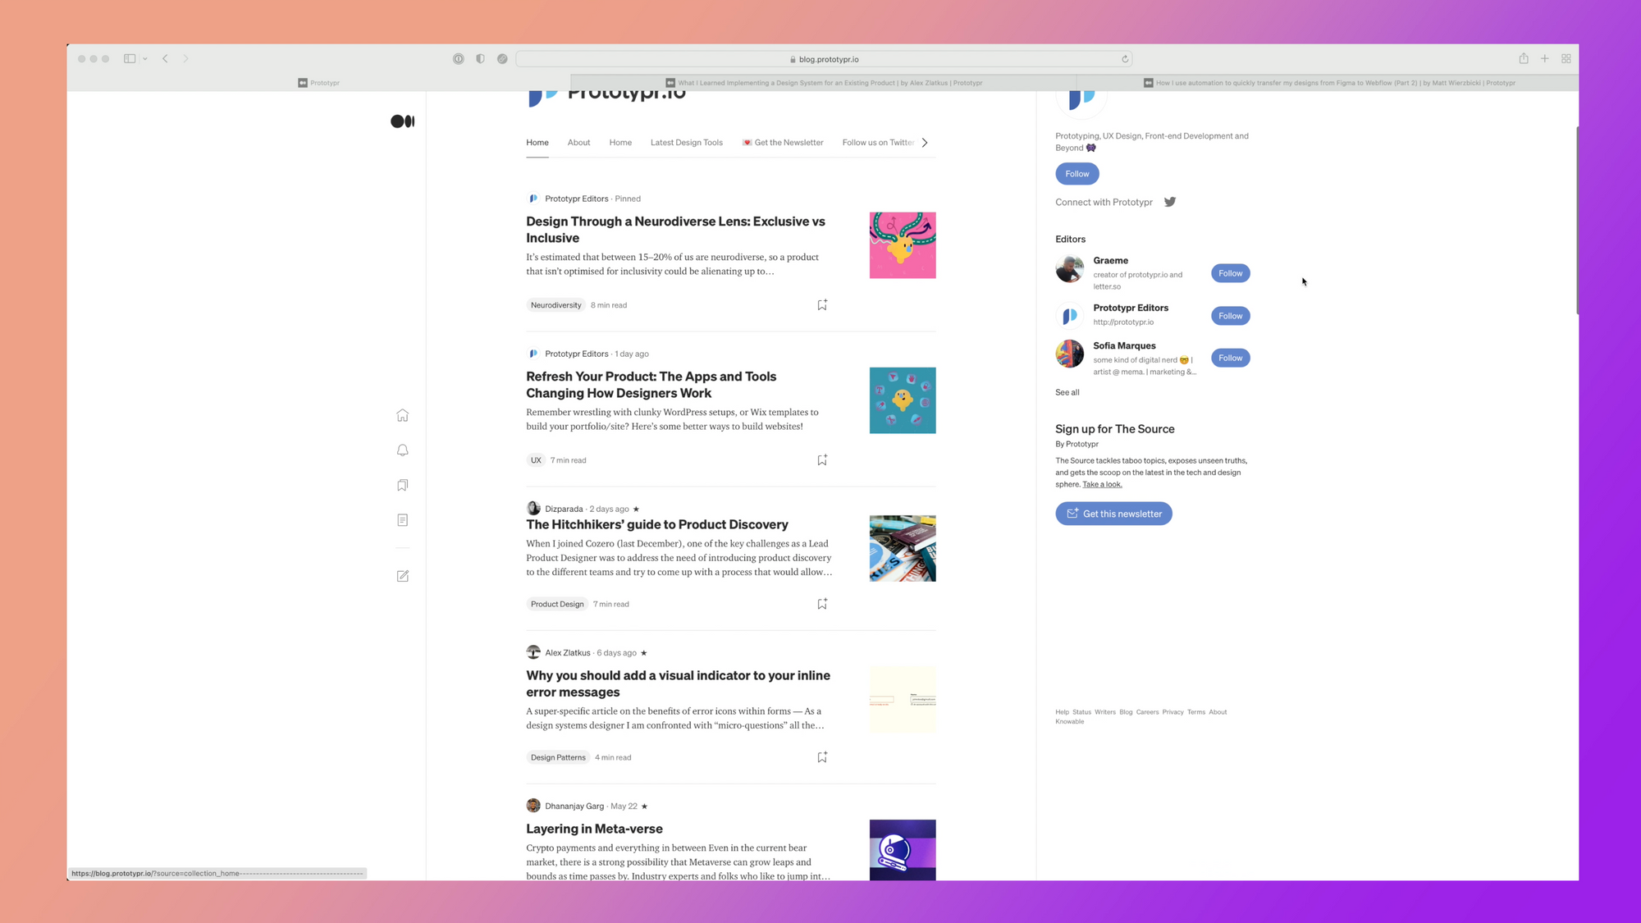
Task: Click the UX topic tag
Action: pyautogui.click(x=536, y=460)
